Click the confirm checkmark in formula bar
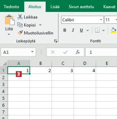The image size is (117, 119). pyautogui.click(x=65, y=52)
